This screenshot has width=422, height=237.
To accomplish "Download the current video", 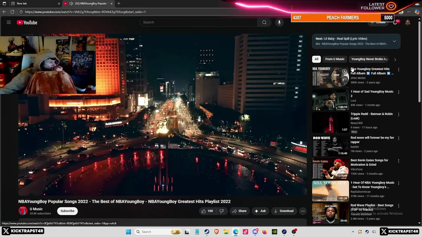I will (284, 211).
